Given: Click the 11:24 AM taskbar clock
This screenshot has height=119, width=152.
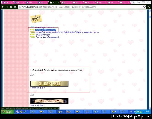Looking at the screenshot, I should (x=146, y=112).
